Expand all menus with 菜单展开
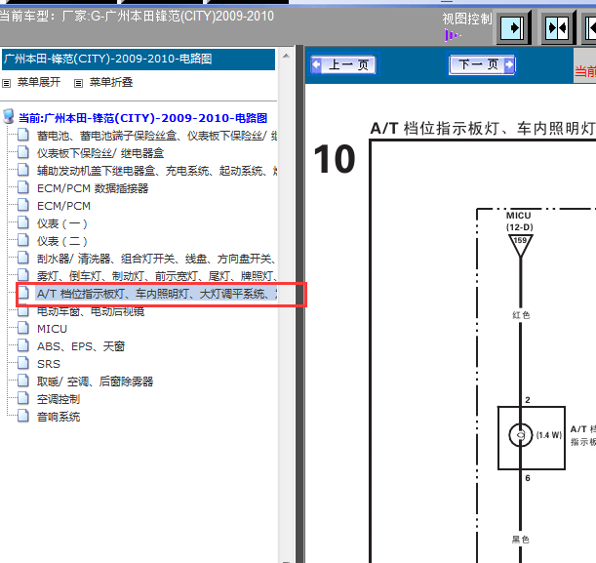 click(39, 82)
